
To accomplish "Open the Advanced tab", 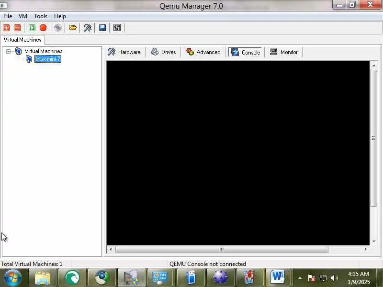I will [x=203, y=52].
